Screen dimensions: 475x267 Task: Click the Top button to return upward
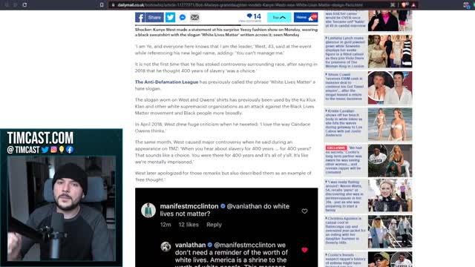pyautogui.click(x=279, y=18)
